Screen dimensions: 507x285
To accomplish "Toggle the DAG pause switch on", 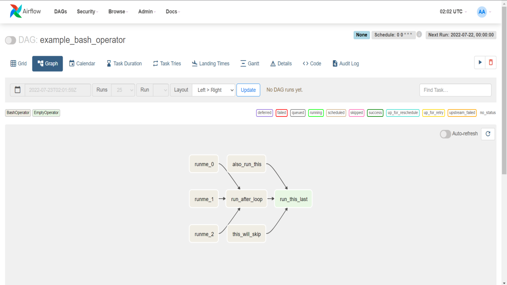I will pyautogui.click(x=11, y=40).
